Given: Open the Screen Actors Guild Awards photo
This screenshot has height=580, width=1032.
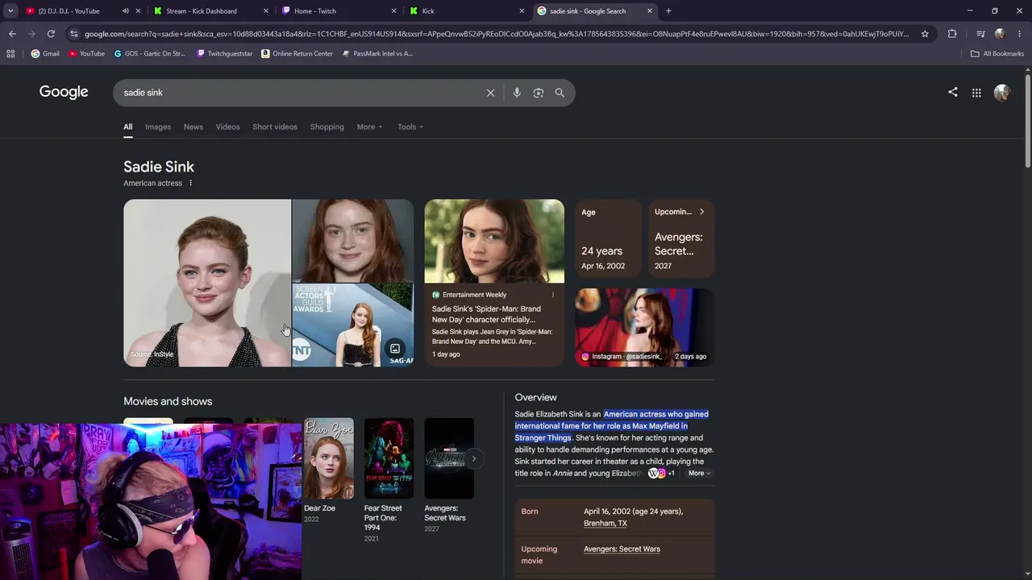Looking at the screenshot, I should [x=353, y=325].
